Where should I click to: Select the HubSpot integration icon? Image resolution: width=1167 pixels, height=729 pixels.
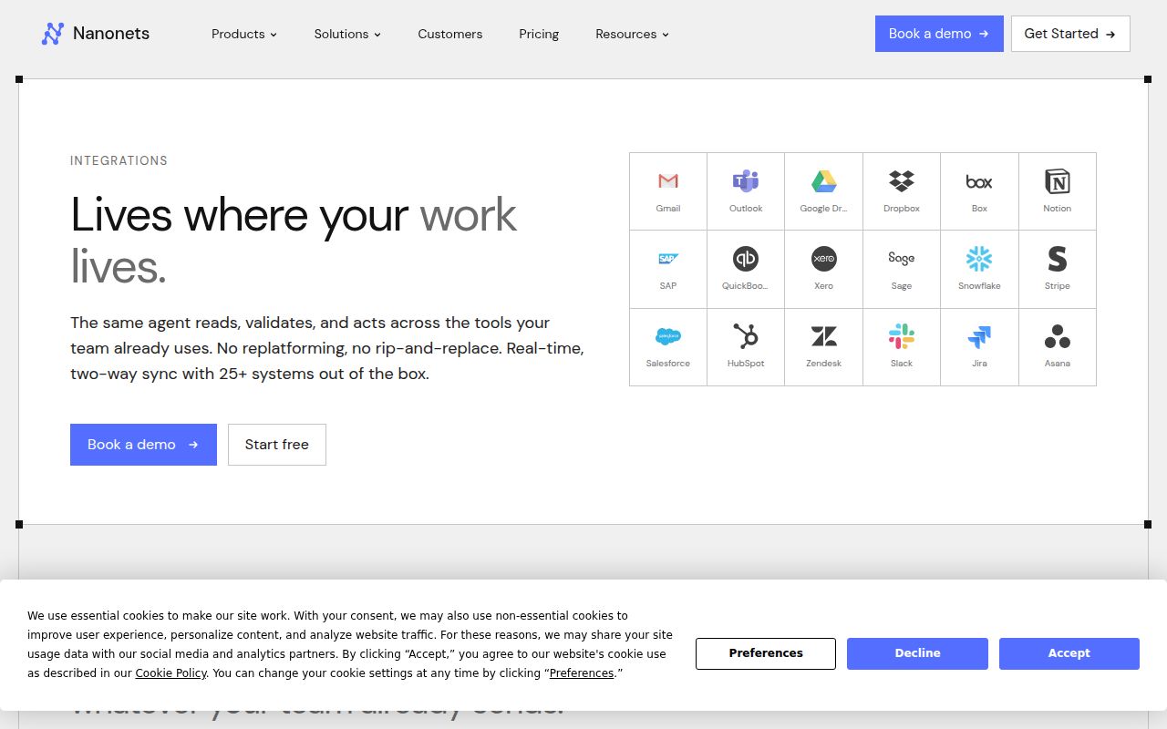click(x=746, y=336)
